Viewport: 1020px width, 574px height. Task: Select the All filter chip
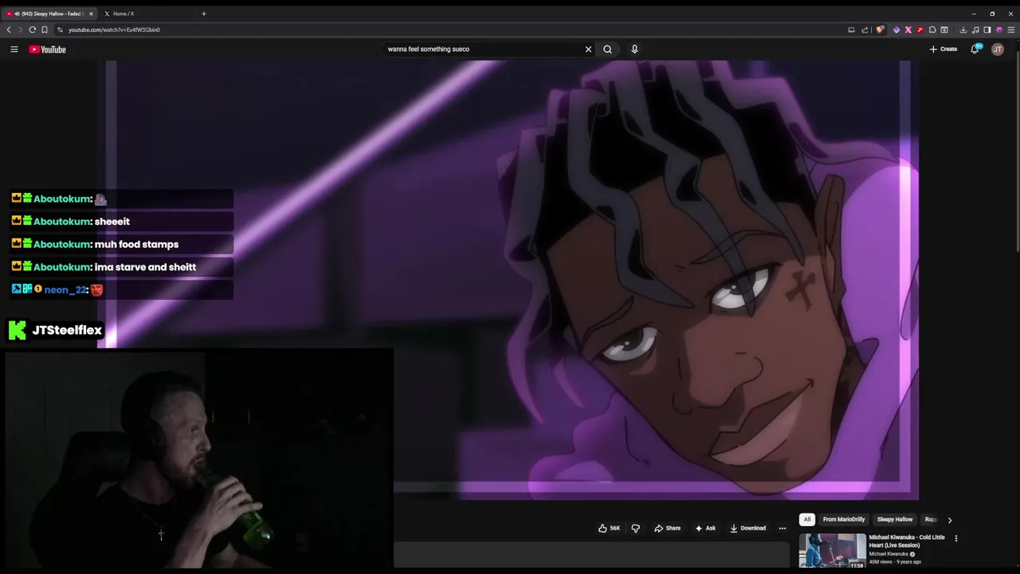click(x=806, y=519)
